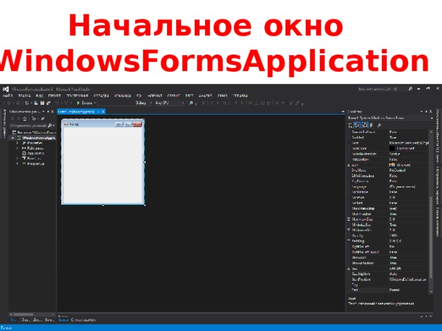
Task: Expand the Form1.cs tree node
Action: [17, 159]
